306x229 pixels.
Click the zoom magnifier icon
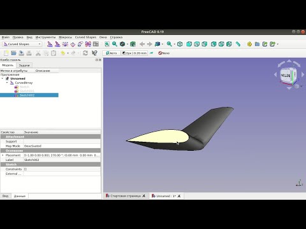click(x=170, y=44)
